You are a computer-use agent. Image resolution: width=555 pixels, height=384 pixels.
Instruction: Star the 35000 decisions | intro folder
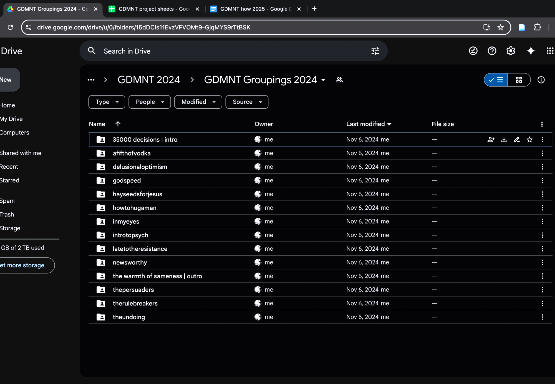tap(529, 139)
